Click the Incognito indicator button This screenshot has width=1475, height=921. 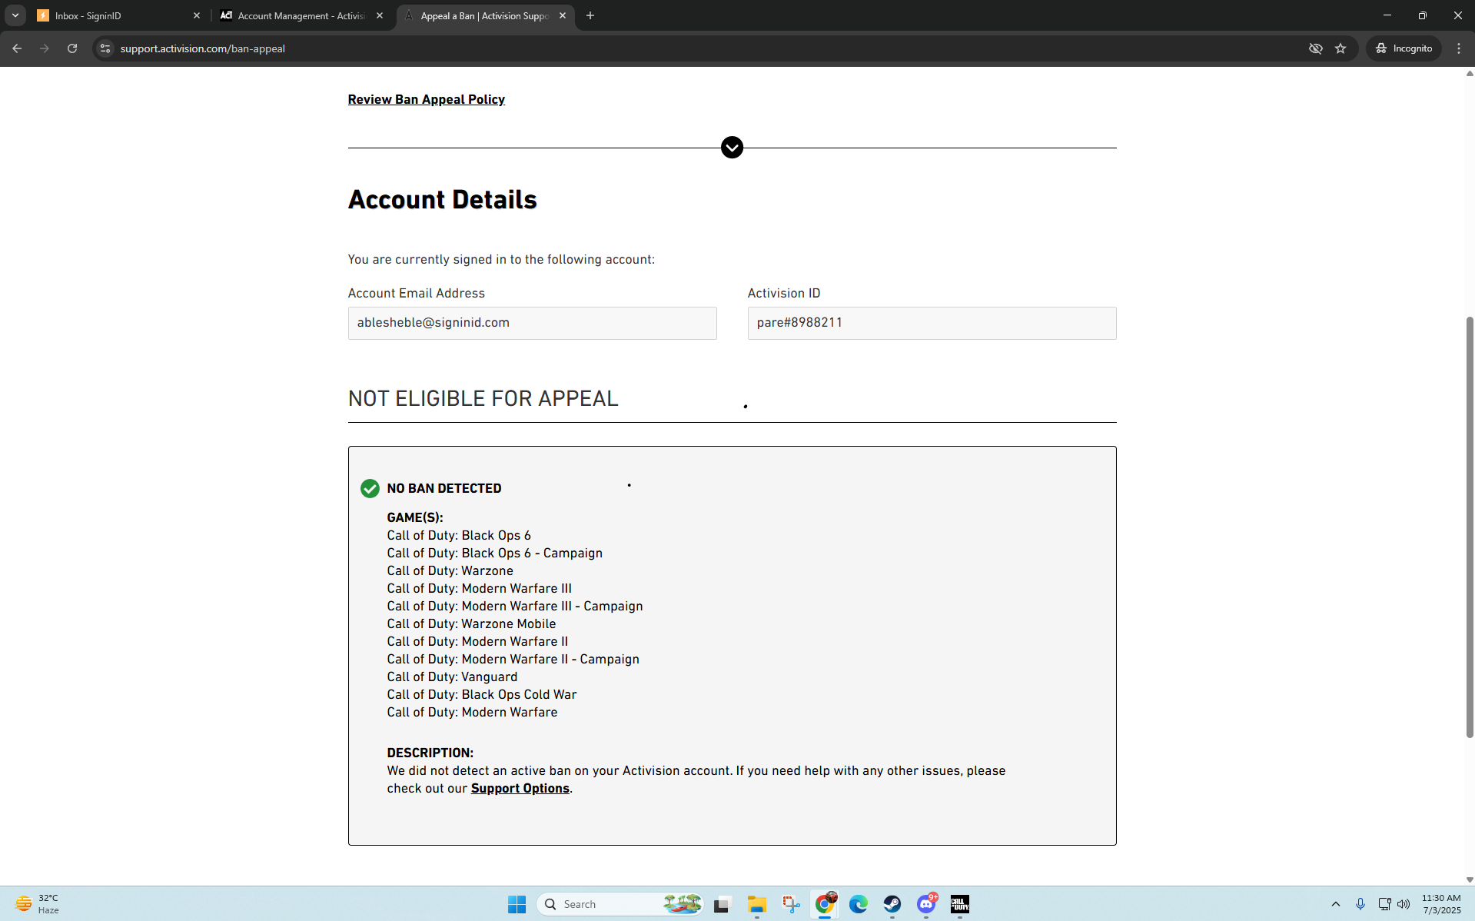1404,48
